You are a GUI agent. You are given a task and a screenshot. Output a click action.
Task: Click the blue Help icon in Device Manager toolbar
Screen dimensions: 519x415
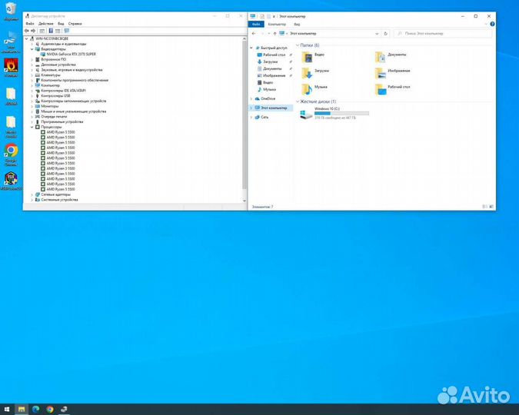[51, 31]
